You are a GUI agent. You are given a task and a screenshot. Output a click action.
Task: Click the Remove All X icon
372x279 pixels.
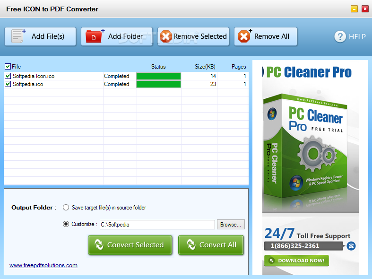[244, 36]
